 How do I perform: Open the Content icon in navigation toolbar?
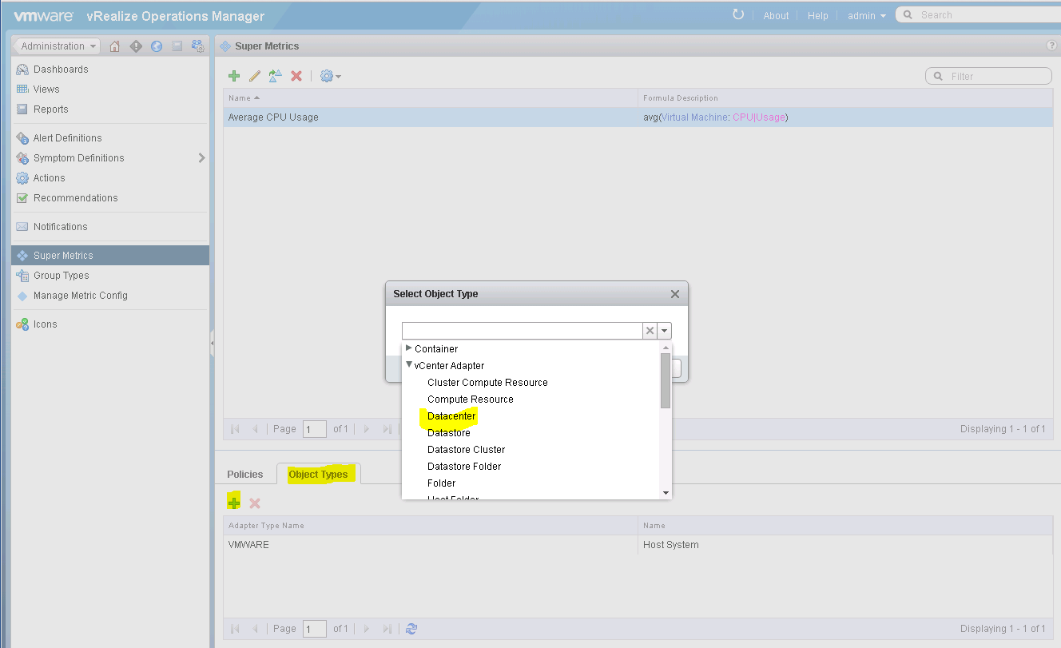tap(177, 46)
